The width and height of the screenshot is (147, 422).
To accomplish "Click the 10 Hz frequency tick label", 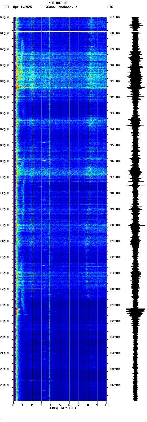I will tap(107, 405).
